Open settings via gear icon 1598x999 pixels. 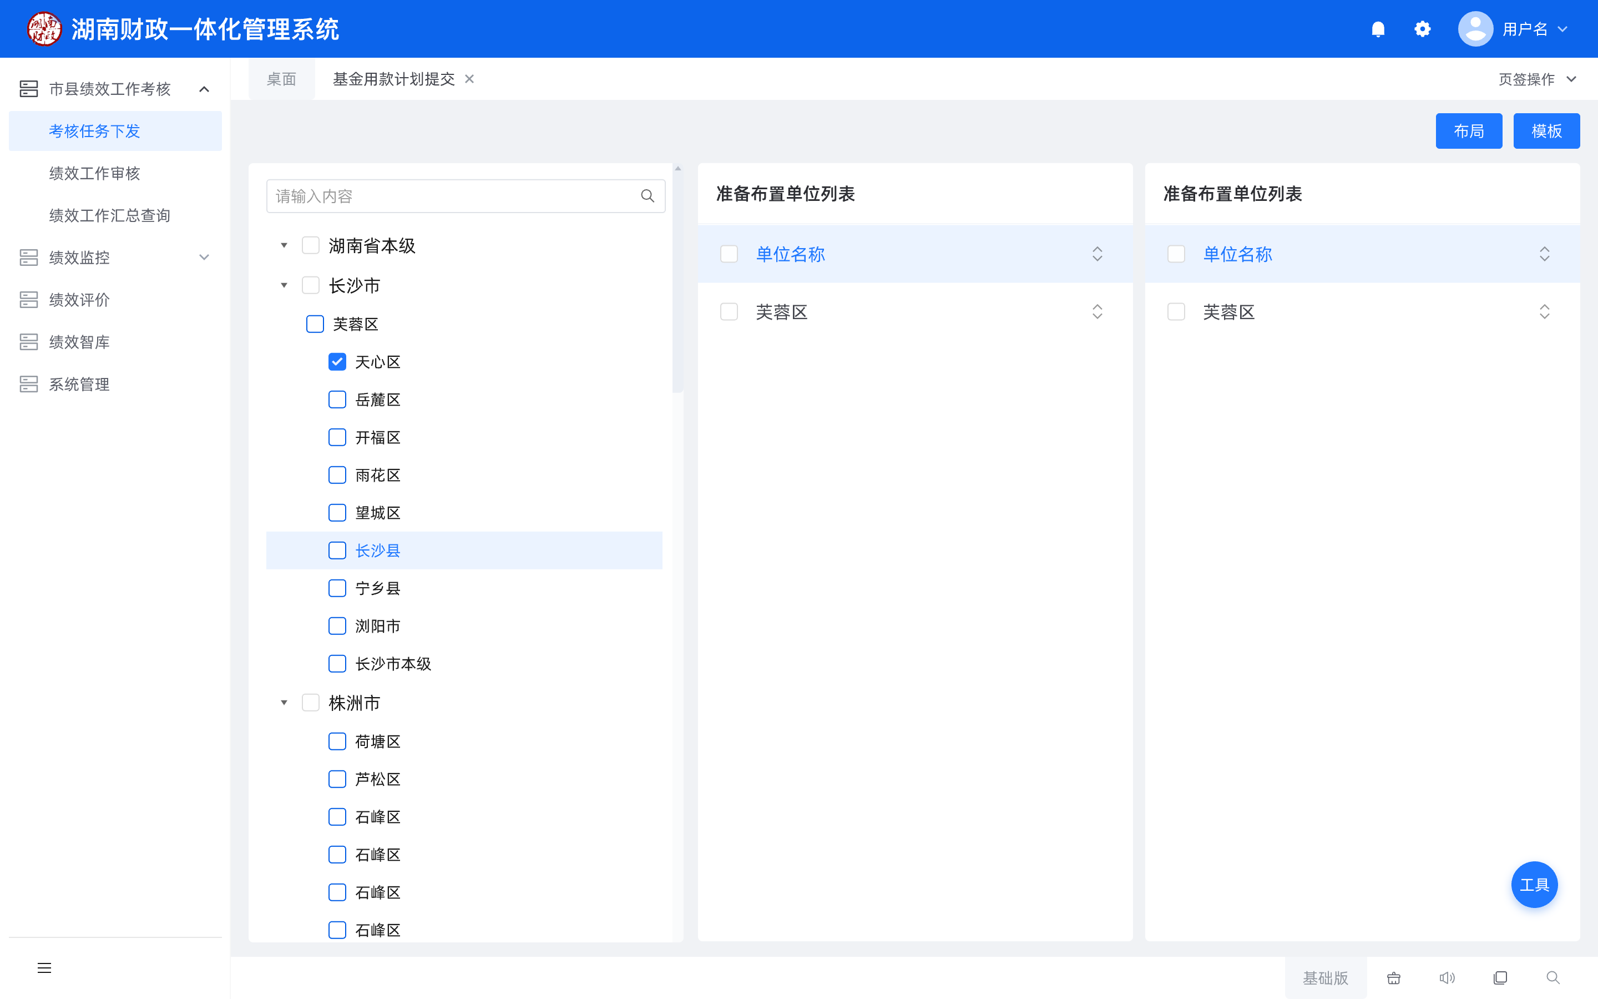1422,29
